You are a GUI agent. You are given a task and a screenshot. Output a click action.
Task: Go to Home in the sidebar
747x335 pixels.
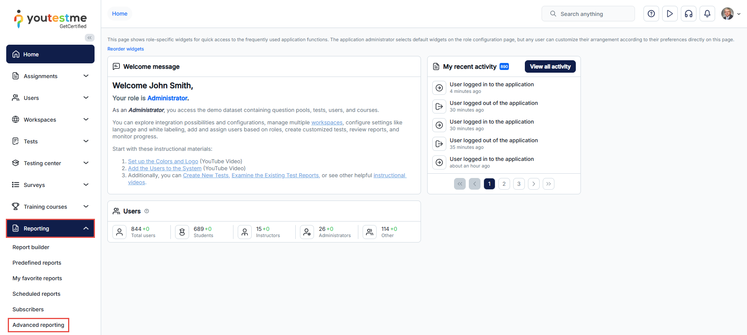coord(50,54)
